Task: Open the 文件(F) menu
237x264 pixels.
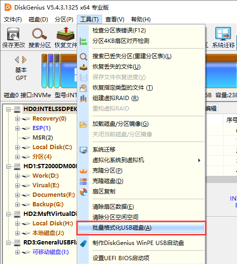Action: click(x=13, y=20)
